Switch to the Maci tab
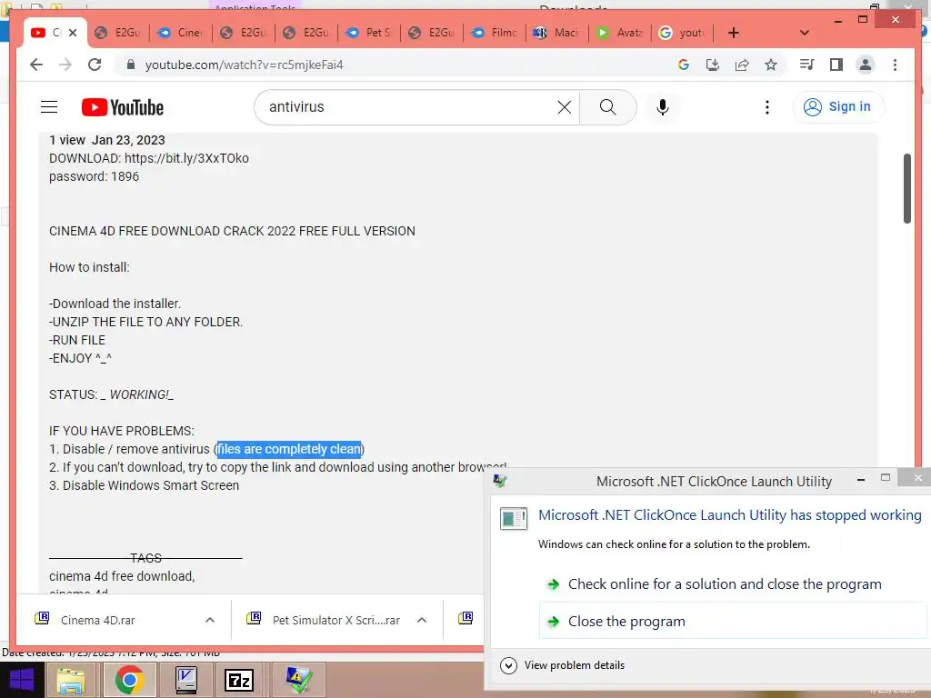Screen dimensions: 931x698 click(x=557, y=33)
